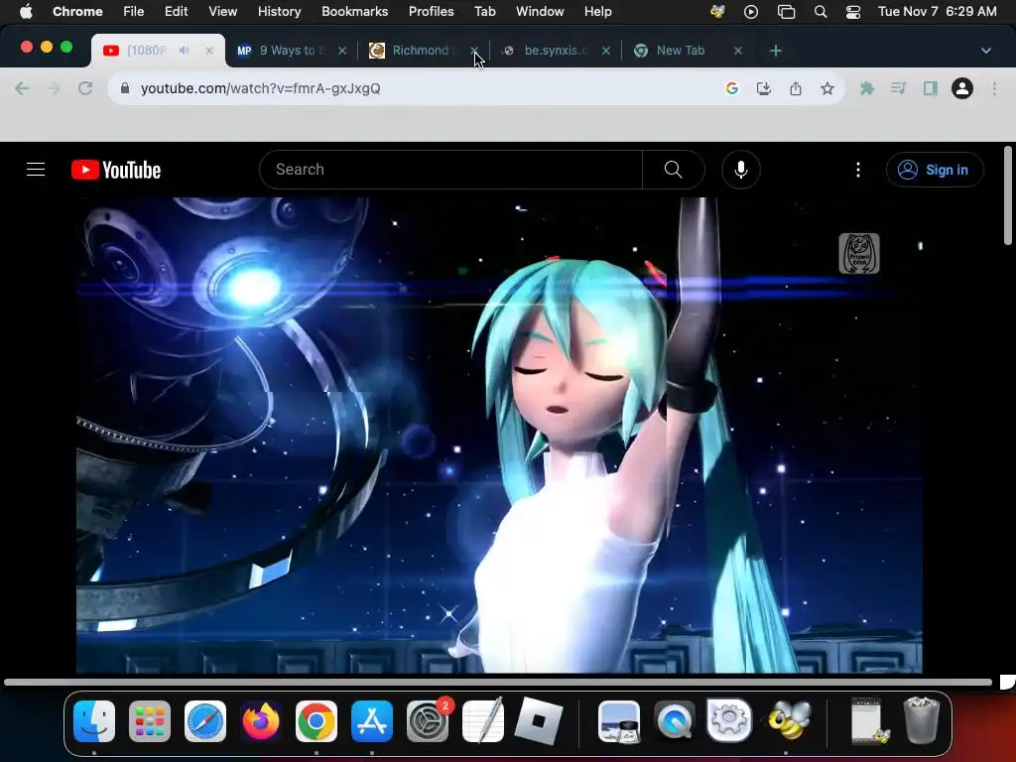Screen dimensions: 1016x762
Task: Open Control Center in menu bar
Action: point(853,12)
